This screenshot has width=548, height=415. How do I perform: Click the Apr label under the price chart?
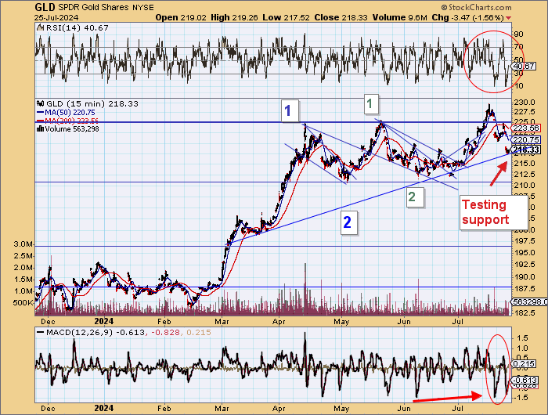coord(279,321)
